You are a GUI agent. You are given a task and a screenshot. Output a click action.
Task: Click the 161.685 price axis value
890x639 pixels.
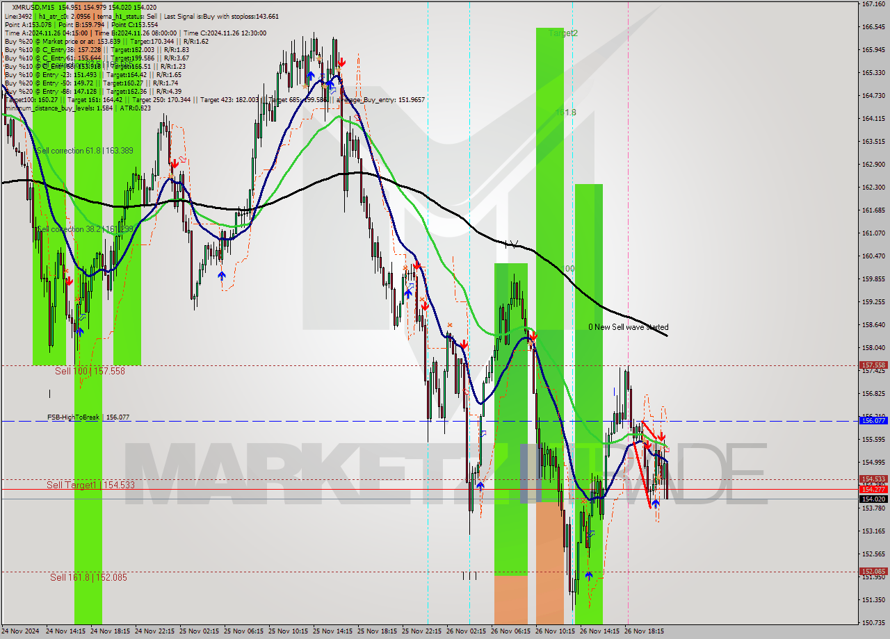tap(873, 210)
